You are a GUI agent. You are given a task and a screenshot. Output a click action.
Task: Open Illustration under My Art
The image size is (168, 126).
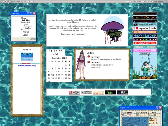pyautogui.click(x=28, y=26)
